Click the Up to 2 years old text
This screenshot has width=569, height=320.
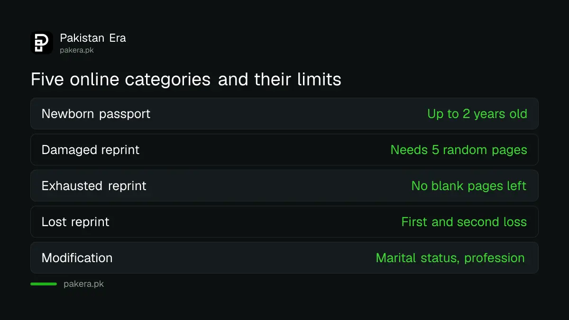477,114
